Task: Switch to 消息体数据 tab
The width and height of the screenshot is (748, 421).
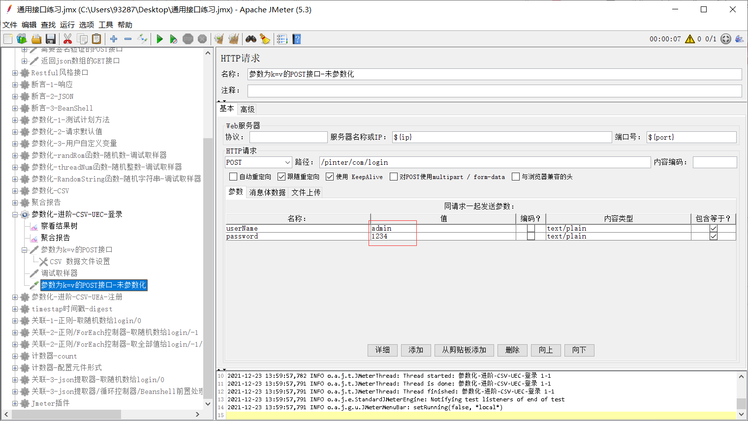Action: [267, 192]
